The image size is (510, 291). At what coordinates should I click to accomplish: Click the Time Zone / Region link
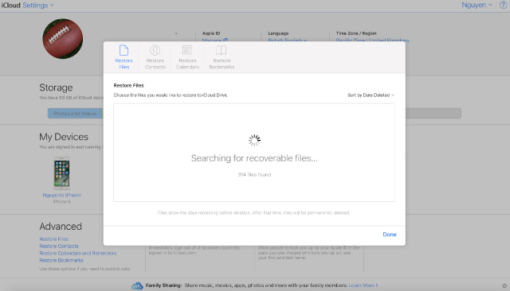pyautogui.click(x=372, y=41)
